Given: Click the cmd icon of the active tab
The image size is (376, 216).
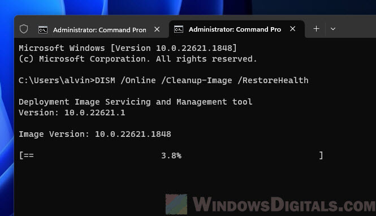Looking at the screenshot, I should click(179, 29).
